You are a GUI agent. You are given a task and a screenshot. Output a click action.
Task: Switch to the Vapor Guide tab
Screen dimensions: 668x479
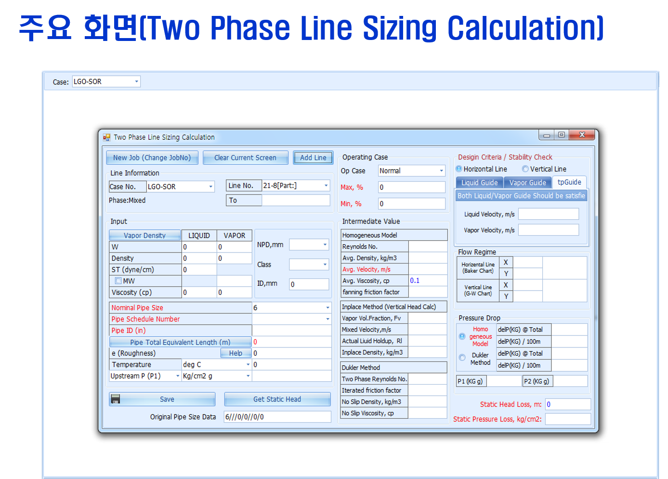point(527,183)
